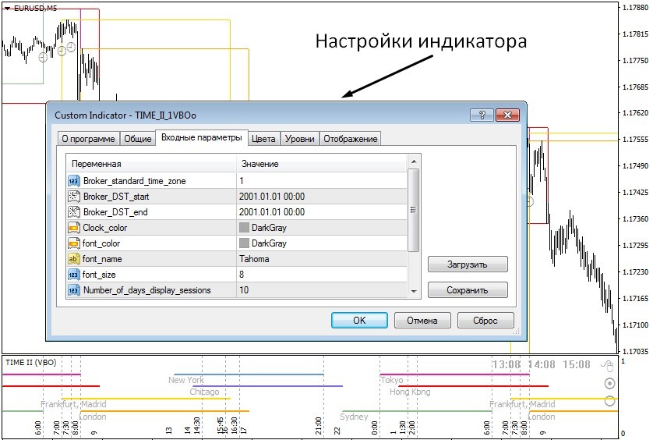Select the Broker_DST_start variable name
This screenshot has height=440, width=653.
(x=116, y=197)
